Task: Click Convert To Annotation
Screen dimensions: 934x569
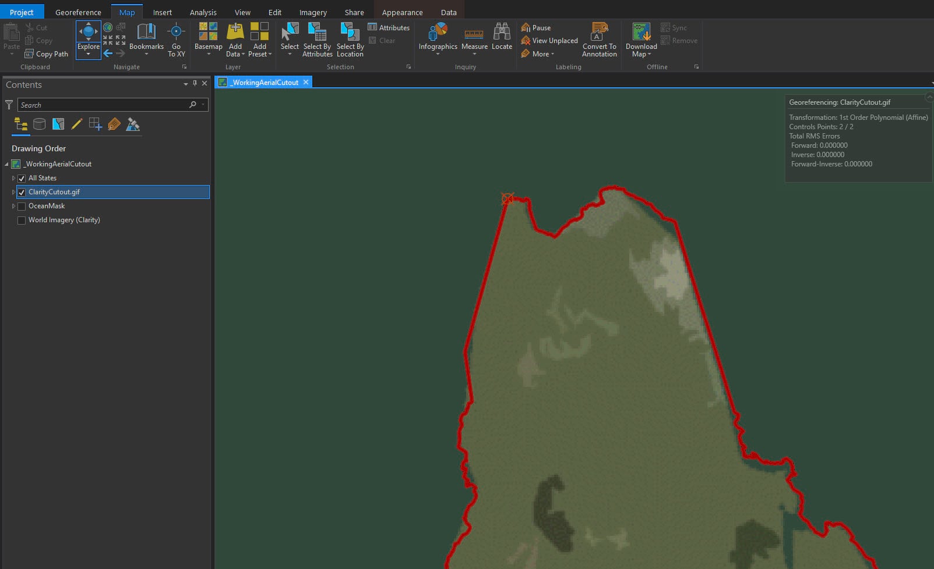Action: [x=599, y=38]
